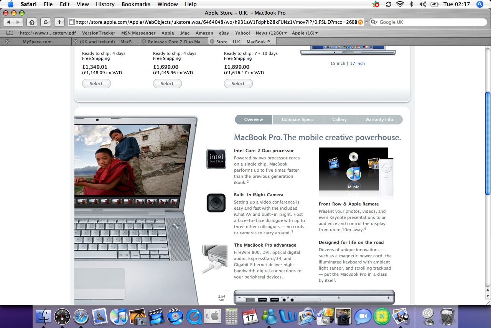Select the £1,349.01 MacBook Pro

coord(96,83)
